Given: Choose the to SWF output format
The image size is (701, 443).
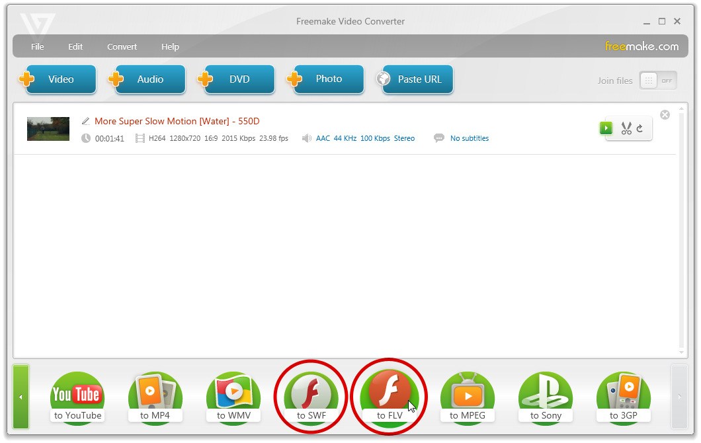Looking at the screenshot, I should click(311, 398).
